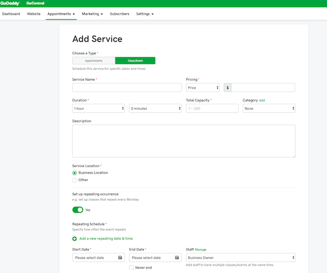The height and width of the screenshot is (273, 327).
Task: Click the dollar sign prefix
Action: tap(227, 87)
